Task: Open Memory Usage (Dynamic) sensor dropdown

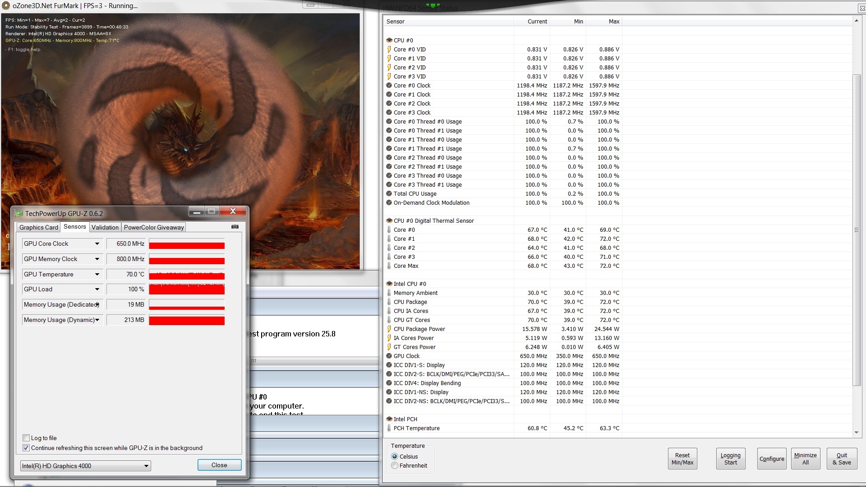Action: point(97,320)
